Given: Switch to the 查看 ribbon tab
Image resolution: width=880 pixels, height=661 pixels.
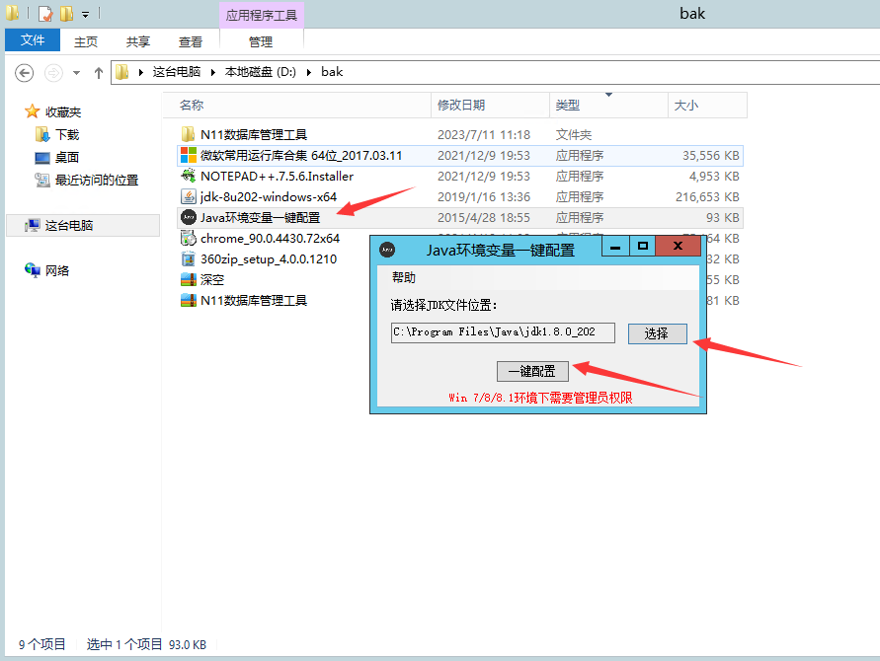Looking at the screenshot, I should 190,39.
